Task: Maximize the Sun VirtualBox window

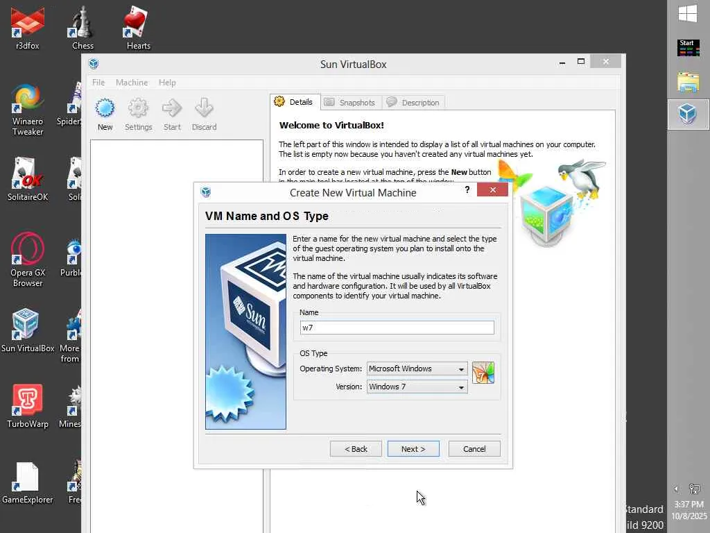Action: point(581,62)
